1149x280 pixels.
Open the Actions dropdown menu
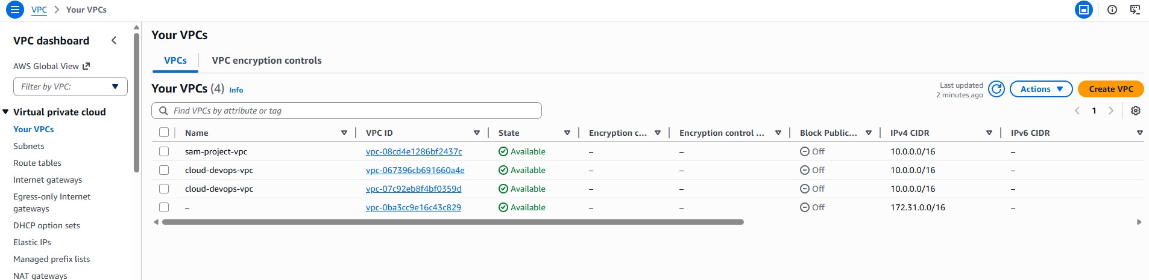(1041, 89)
